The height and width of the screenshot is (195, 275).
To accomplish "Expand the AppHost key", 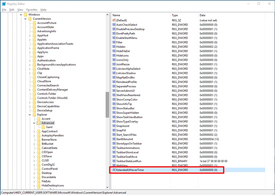I will coord(30,36).
